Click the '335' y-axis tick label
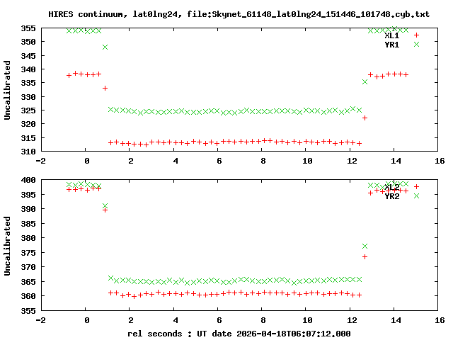The height and width of the screenshot is (340, 453). [28, 83]
